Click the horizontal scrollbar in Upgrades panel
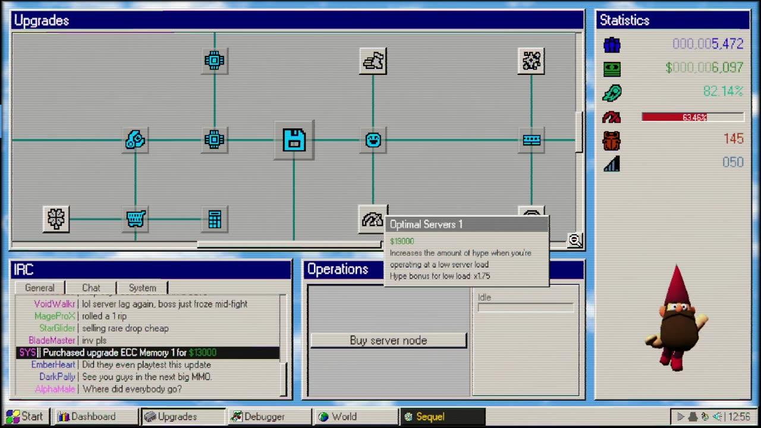 [x=289, y=244]
